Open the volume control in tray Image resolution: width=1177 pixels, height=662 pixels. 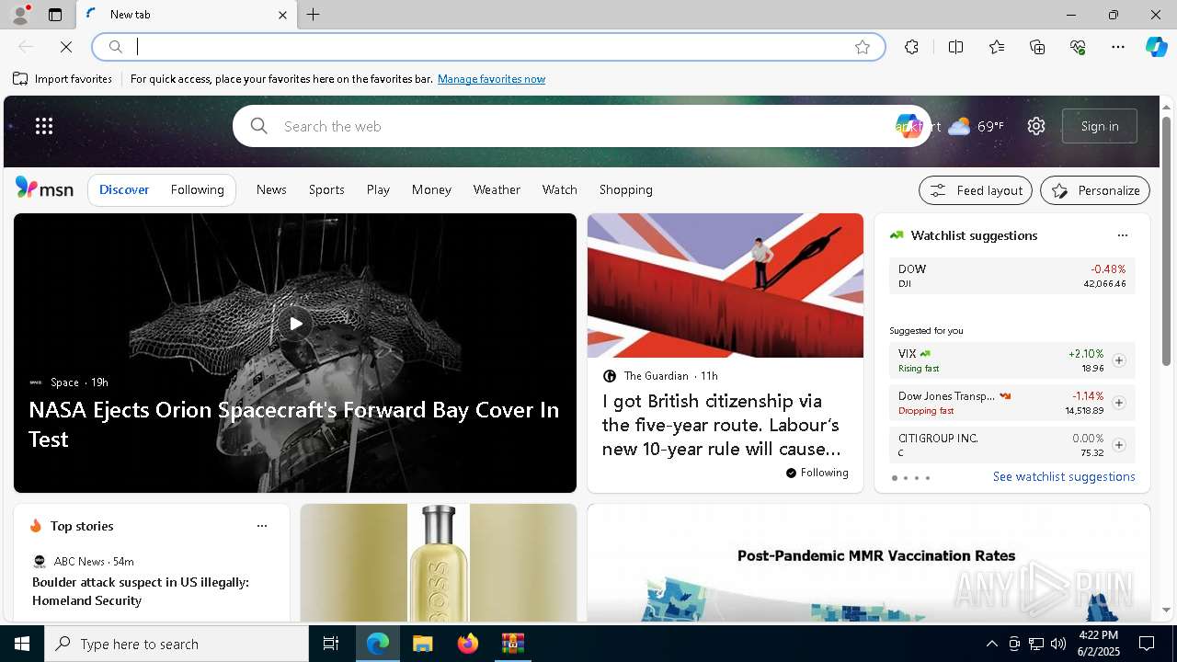click(1058, 644)
